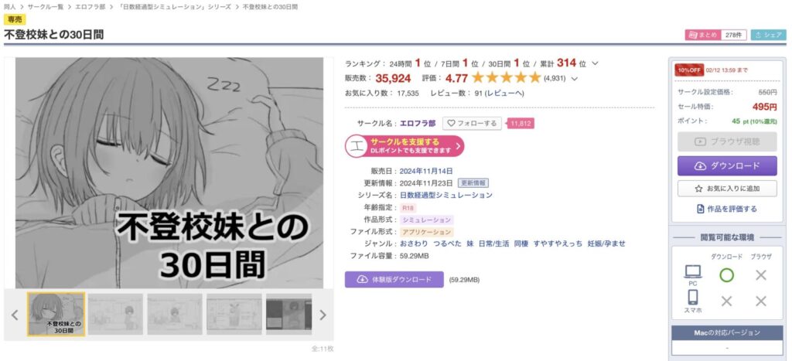Select the second preview thumbnail
792x361 pixels.
pos(115,314)
